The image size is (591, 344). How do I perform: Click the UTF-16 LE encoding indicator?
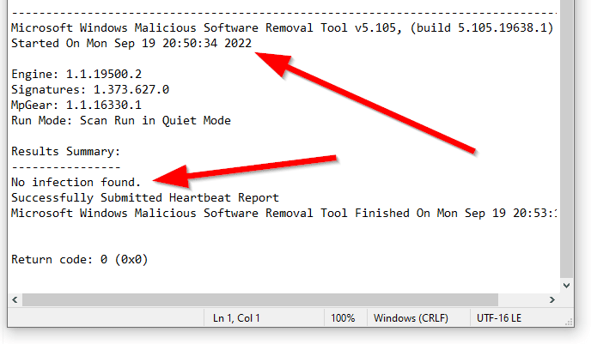click(499, 318)
